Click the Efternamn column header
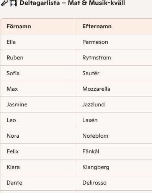152x193 pixels. coord(114,26)
